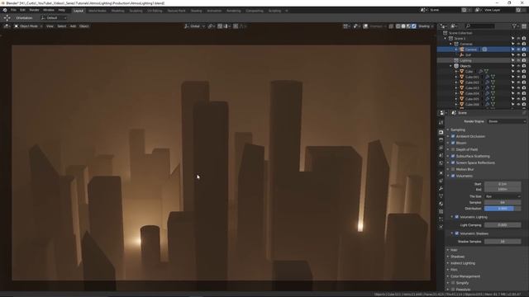Screen dimensions: 529x297
Task: Select the Lighting collection
Action: [465, 60]
